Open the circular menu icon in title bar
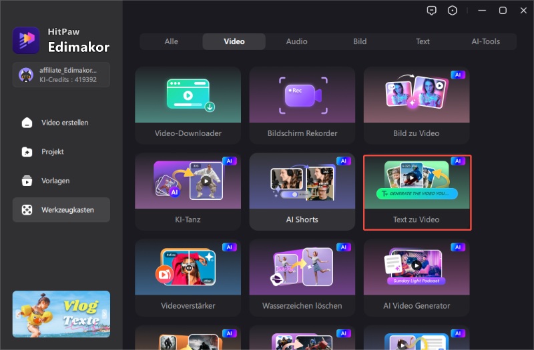Image resolution: width=534 pixels, height=350 pixels. [453, 10]
